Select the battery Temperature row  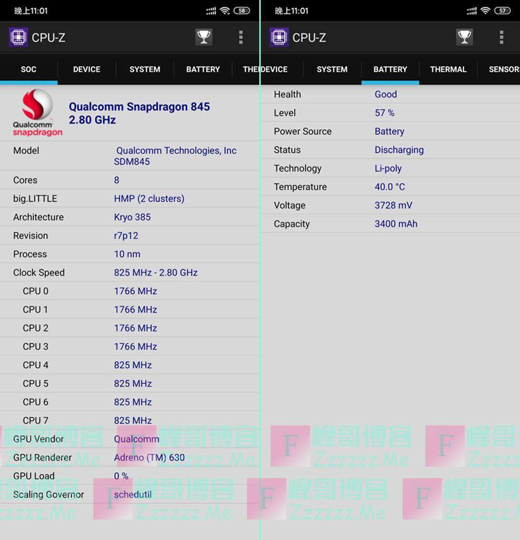390,187
